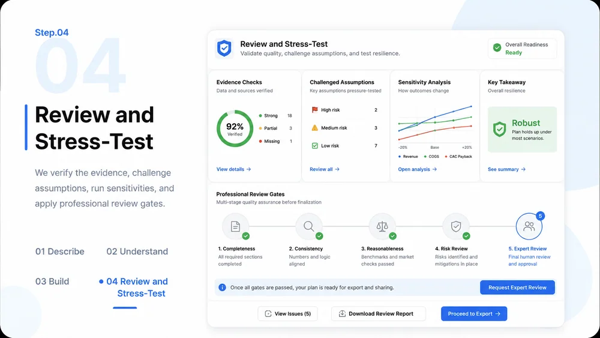Click the Low risk green check icon
The image size is (600, 338).
click(x=314, y=146)
